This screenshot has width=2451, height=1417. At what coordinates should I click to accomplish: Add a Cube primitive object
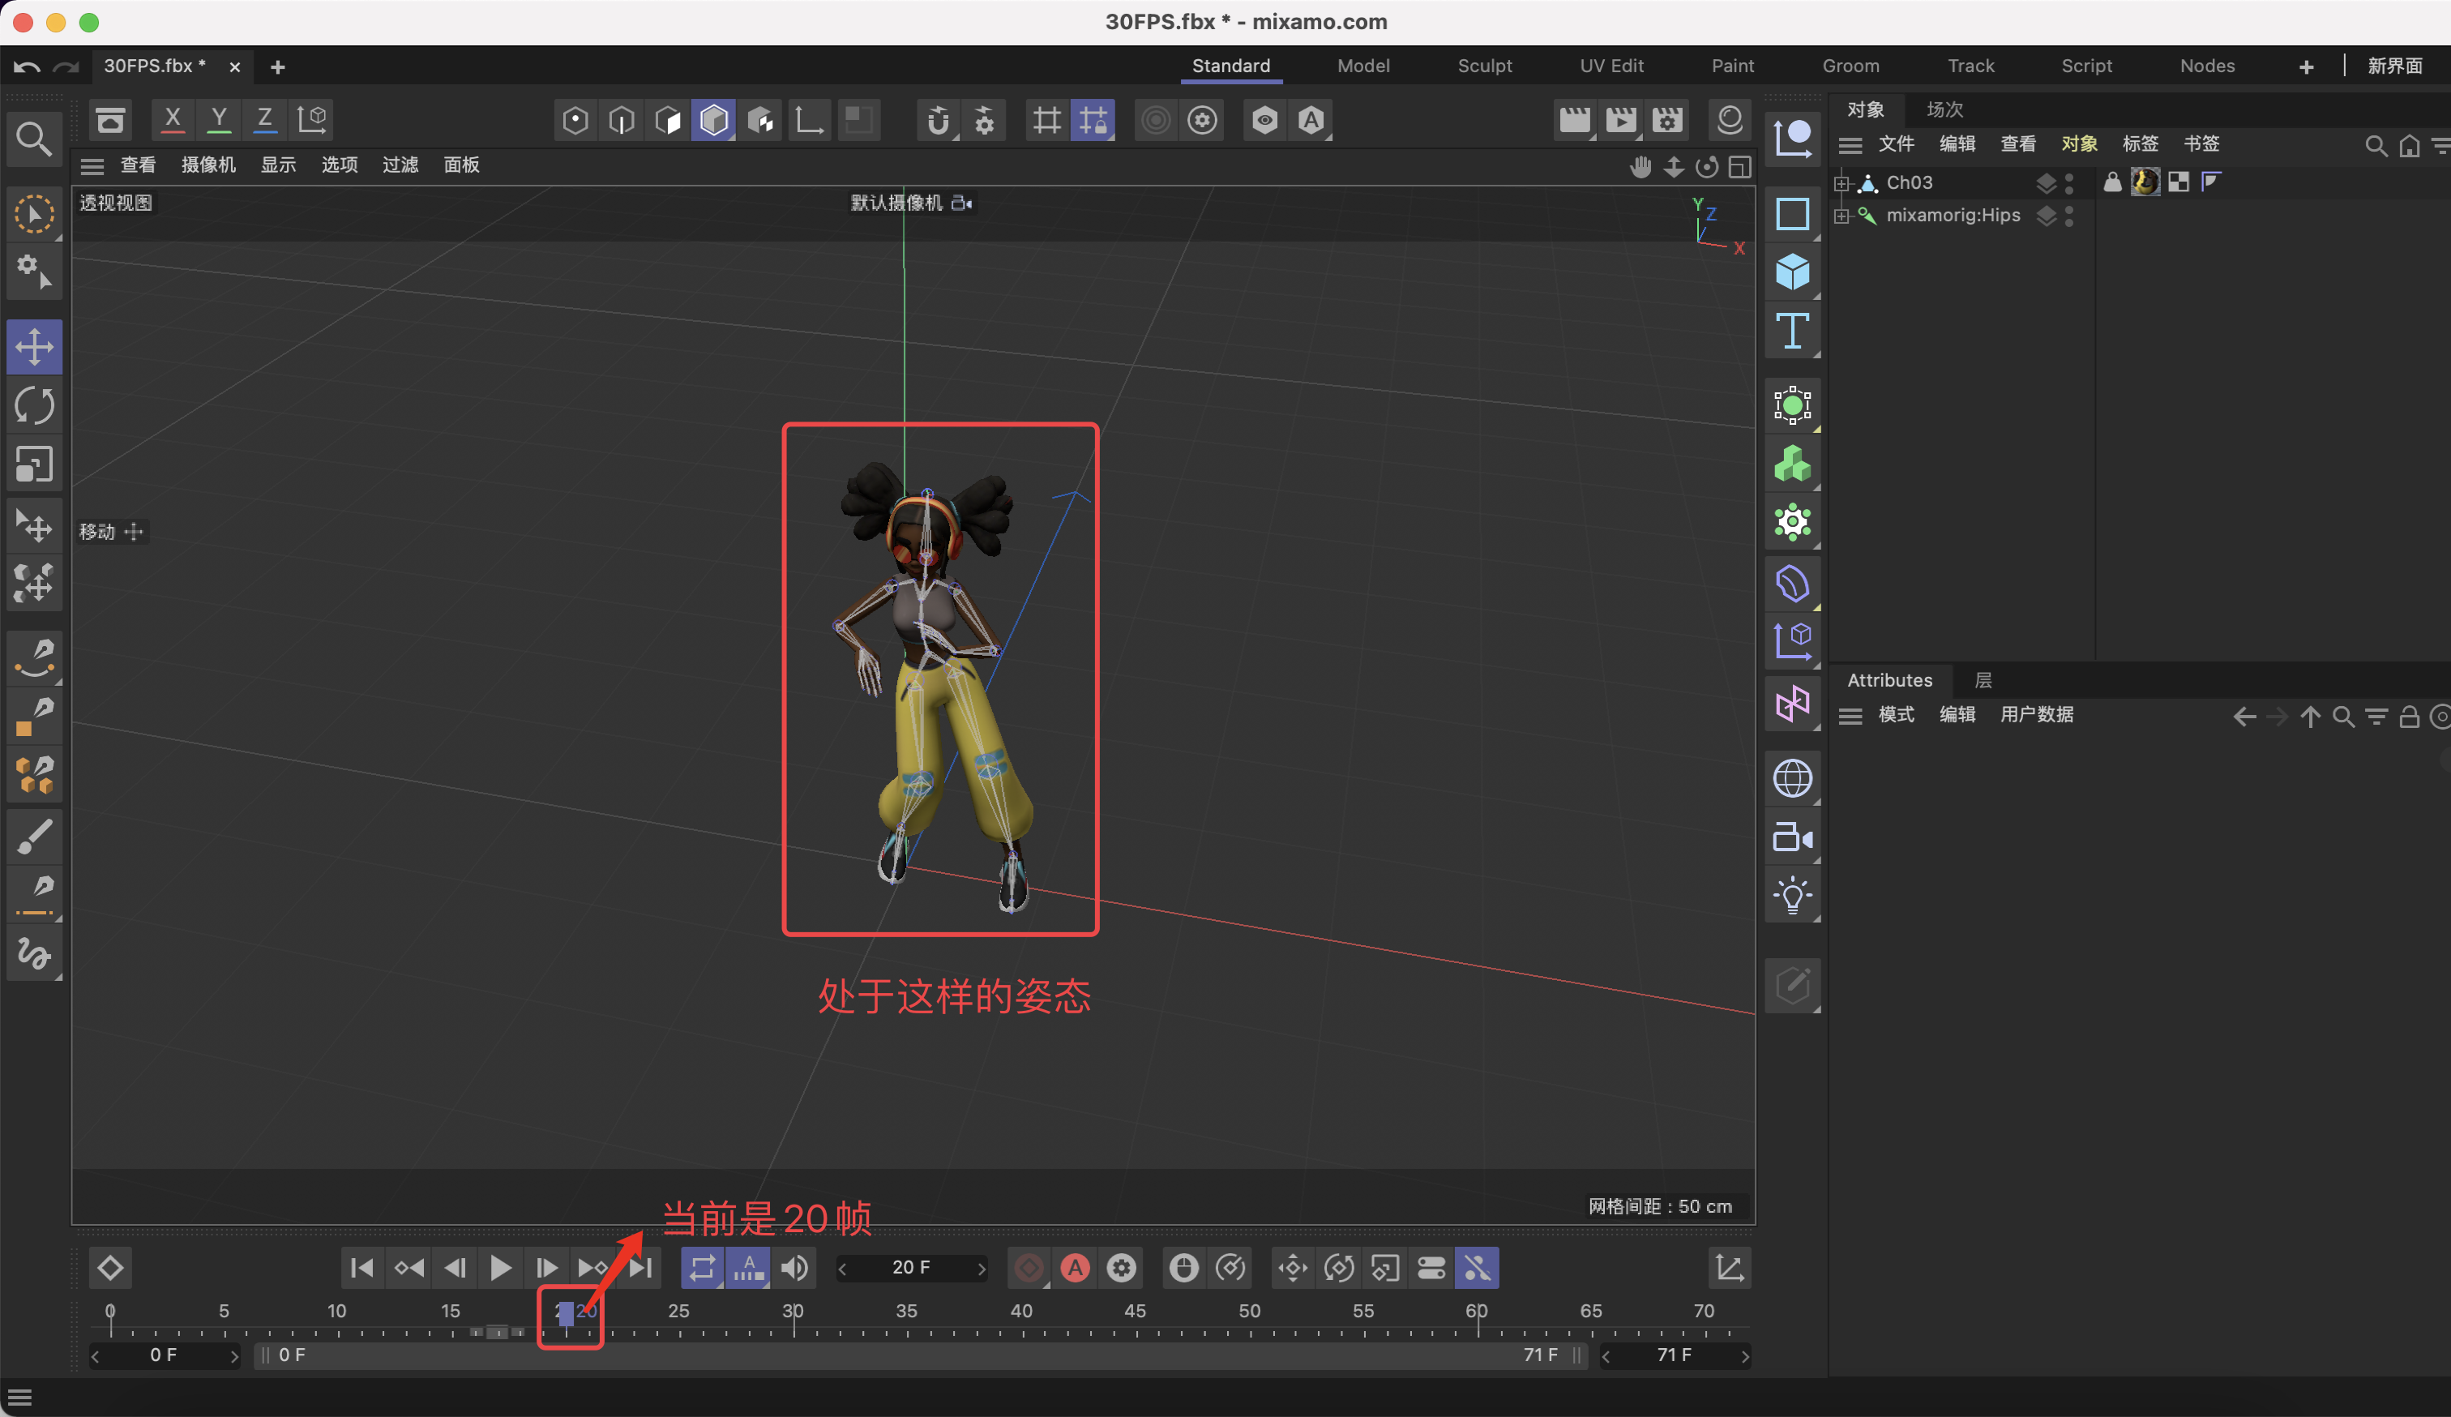coord(1791,272)
